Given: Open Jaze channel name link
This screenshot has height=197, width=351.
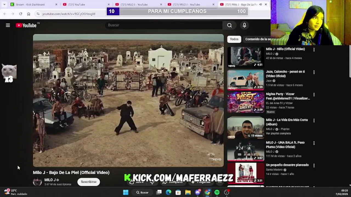Looking at the screenshot, I should pyautogui.click(x=269, y=81).
